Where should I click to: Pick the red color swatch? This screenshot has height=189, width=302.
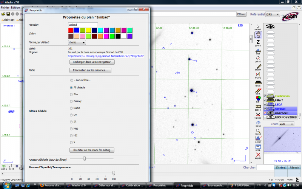click(71, 30)
